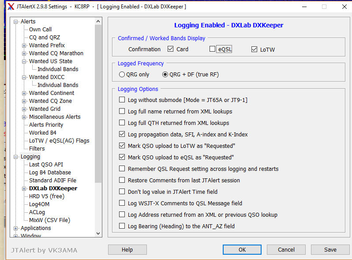
Task: Uncheck Mark QSO upload to LoTW as Requested
Action: pos(122,146)
